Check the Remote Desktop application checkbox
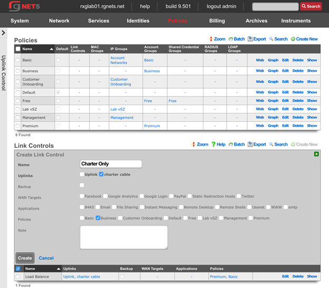The height and width of the screenshot is (288, 329). tap(181, 207)
